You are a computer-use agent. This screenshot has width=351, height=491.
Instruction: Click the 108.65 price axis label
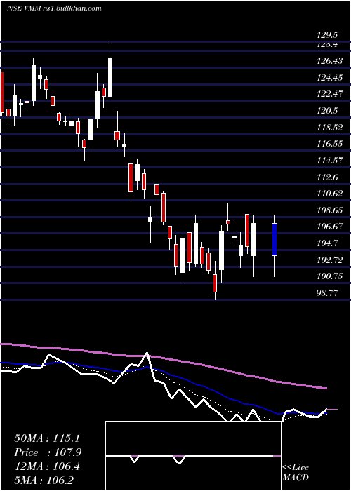[x=330, y=210]
